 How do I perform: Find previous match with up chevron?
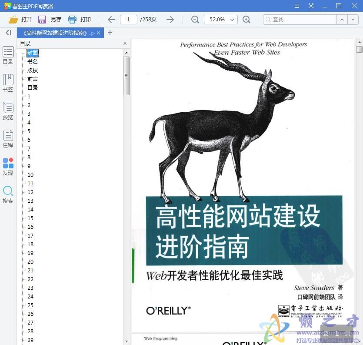pos(342,20)
